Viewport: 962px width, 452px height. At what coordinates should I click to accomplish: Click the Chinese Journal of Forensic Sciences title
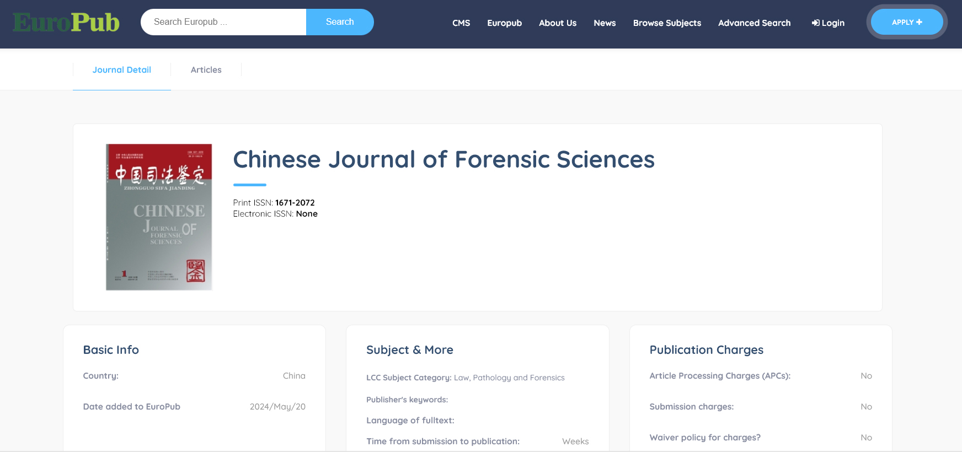tap(443, 159)
